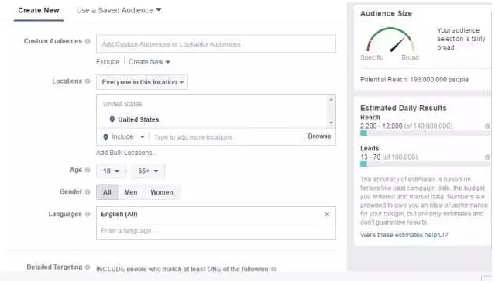Screen dimensions: 495x286
Task: Click the info icon next to Languages
Action: (88, 214)
